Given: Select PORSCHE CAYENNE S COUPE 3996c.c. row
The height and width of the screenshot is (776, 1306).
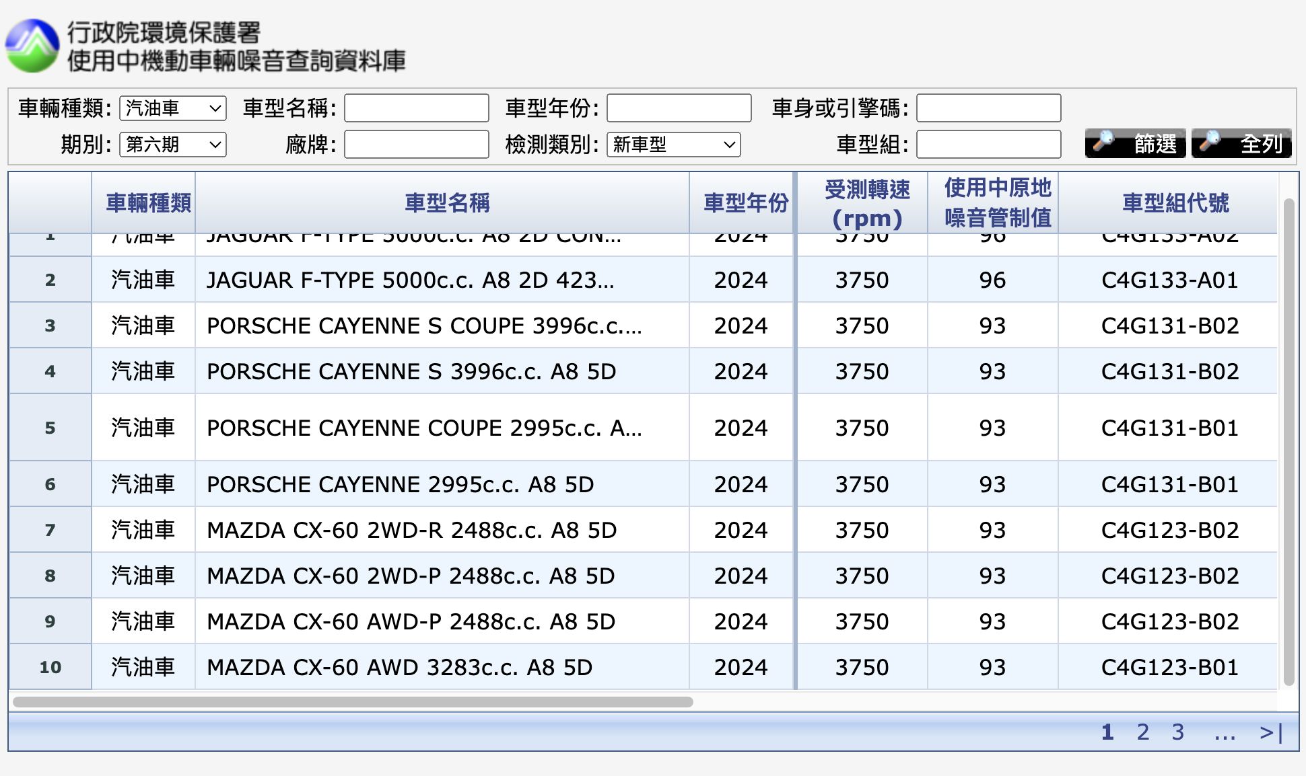Looking at the screenshot, I should pyautogui.click(x=643, y=325).
